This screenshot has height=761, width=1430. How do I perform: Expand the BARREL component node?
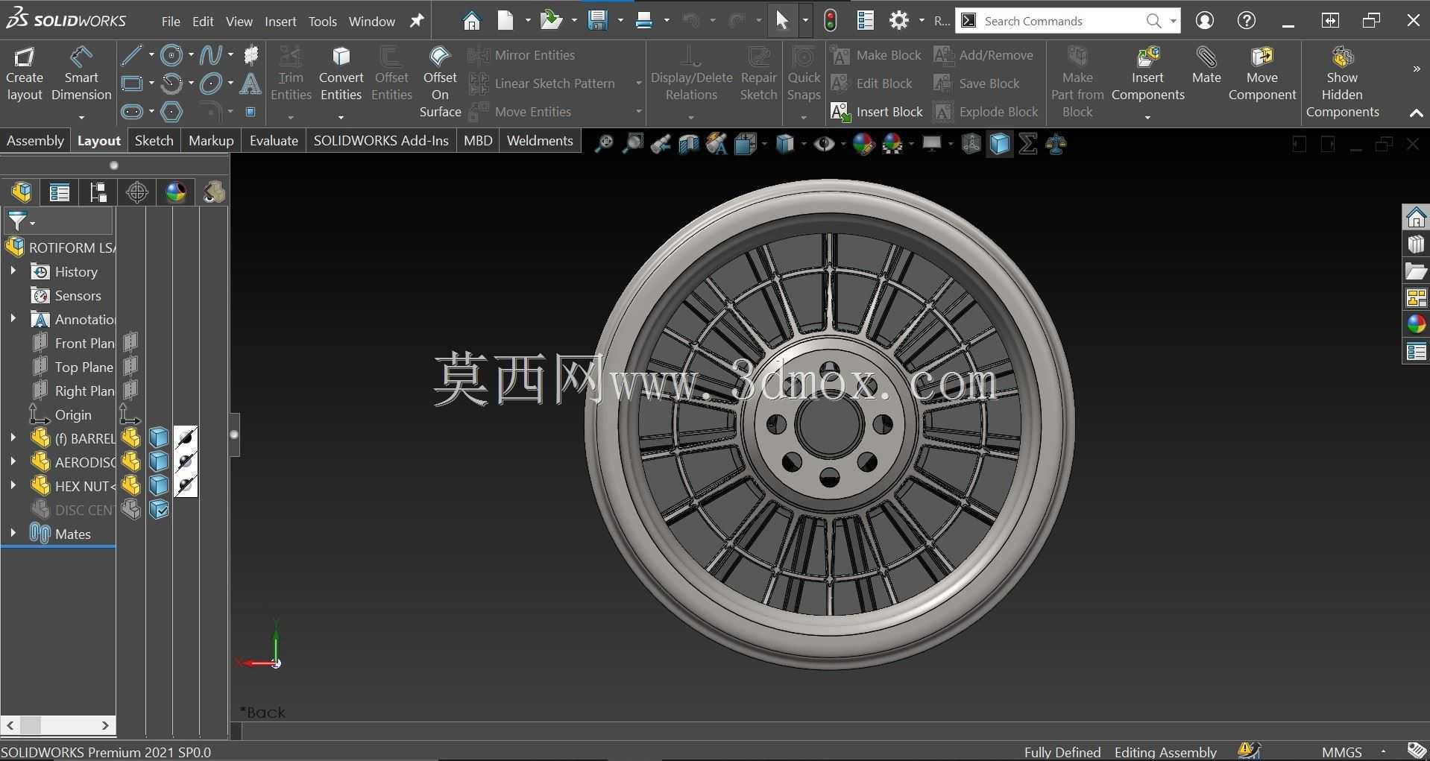click(13, 438)
